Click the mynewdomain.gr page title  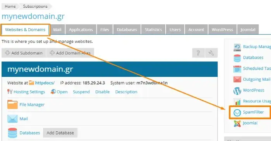coord(33,16)
